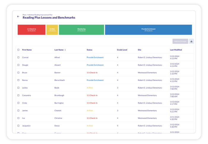Select the green Monitoring segment
Image resolution: width=208 pixels, height=144 pixels.
(81, 30)
